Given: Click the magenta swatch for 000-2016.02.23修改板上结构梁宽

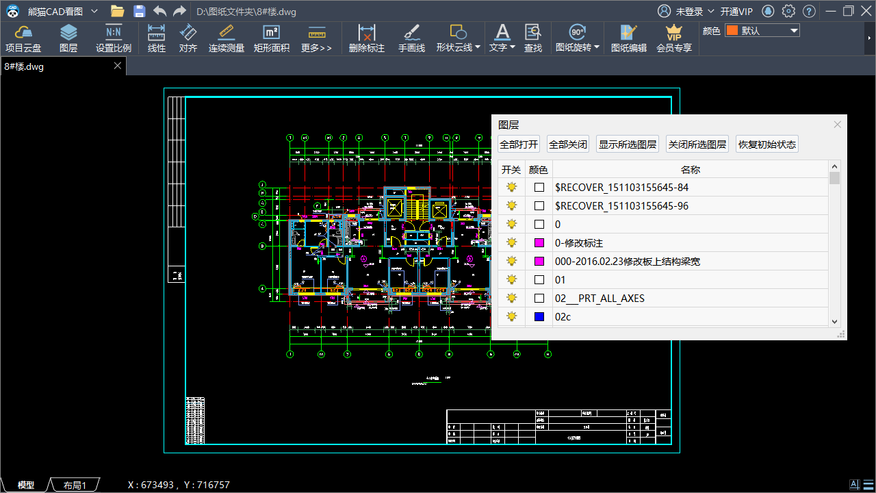Looking at the screenshot, I should tap(539, 261).
